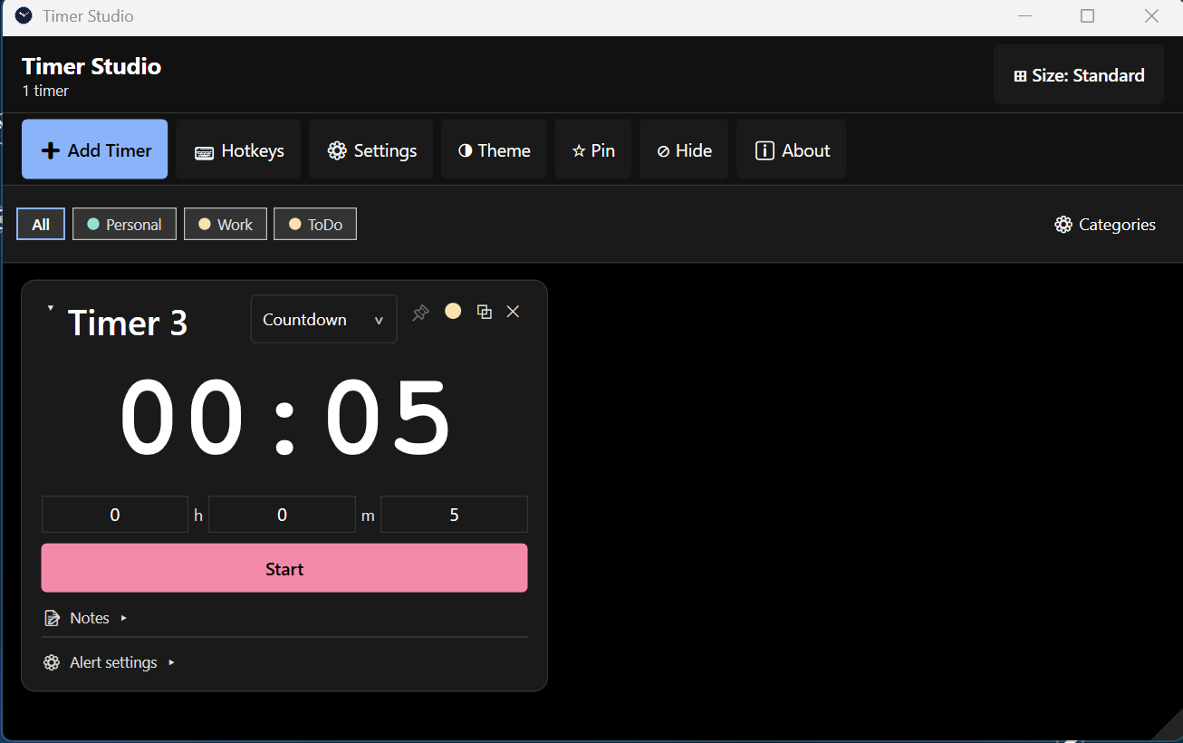The height and width of the screenshot is (743, 1183).
Task: Duplicate Timer 3 with copy icon
Action: click(485, 312)
